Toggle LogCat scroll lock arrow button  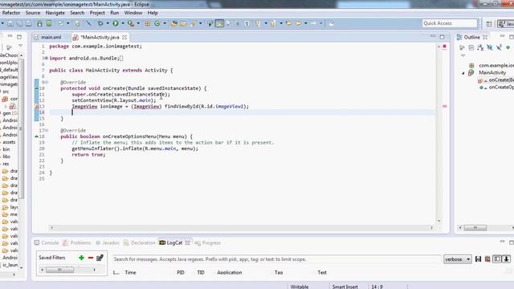pyautogui.click(x=506, y=259)
